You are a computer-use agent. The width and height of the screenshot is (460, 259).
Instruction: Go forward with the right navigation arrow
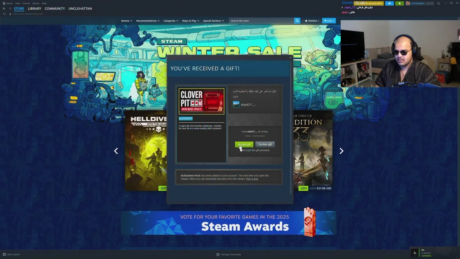coord(10,8)
